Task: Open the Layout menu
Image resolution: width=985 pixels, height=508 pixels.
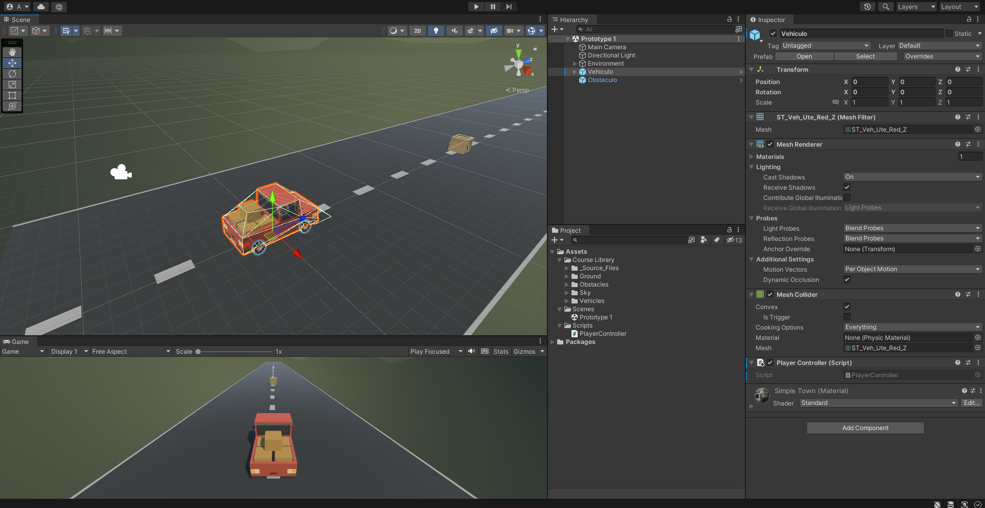Action: 959,7
